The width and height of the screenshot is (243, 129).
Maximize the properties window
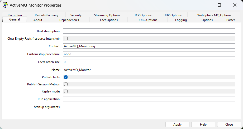click(x=219, y=5)
